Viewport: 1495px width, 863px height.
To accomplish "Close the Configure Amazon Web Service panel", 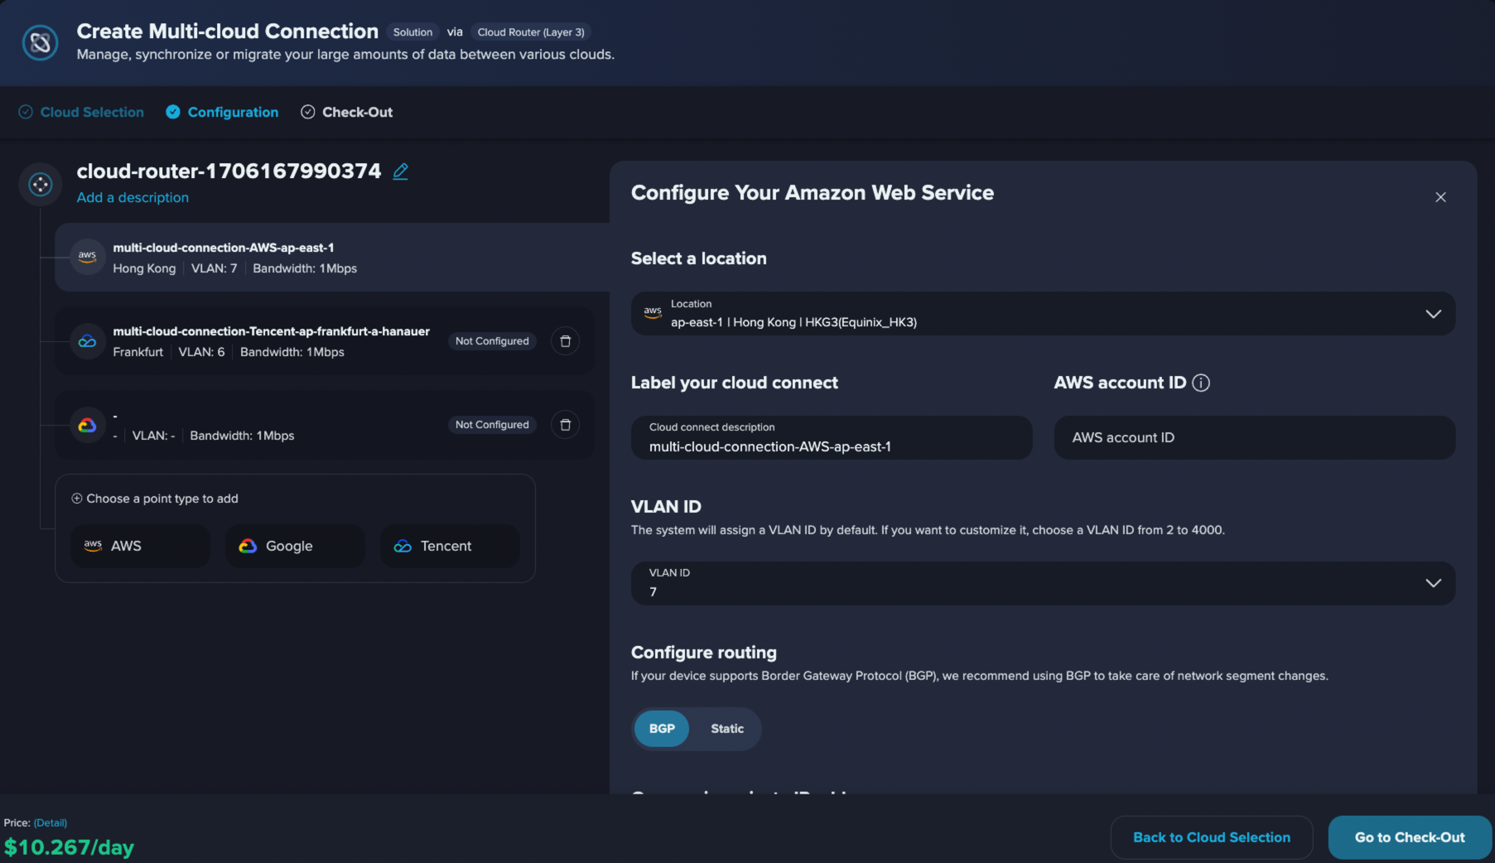I will (x=1440, y=197).
